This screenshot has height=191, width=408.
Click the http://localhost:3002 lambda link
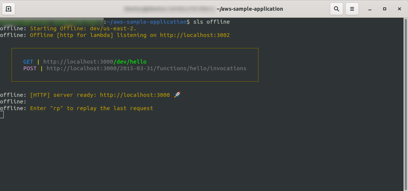point(195,35)
